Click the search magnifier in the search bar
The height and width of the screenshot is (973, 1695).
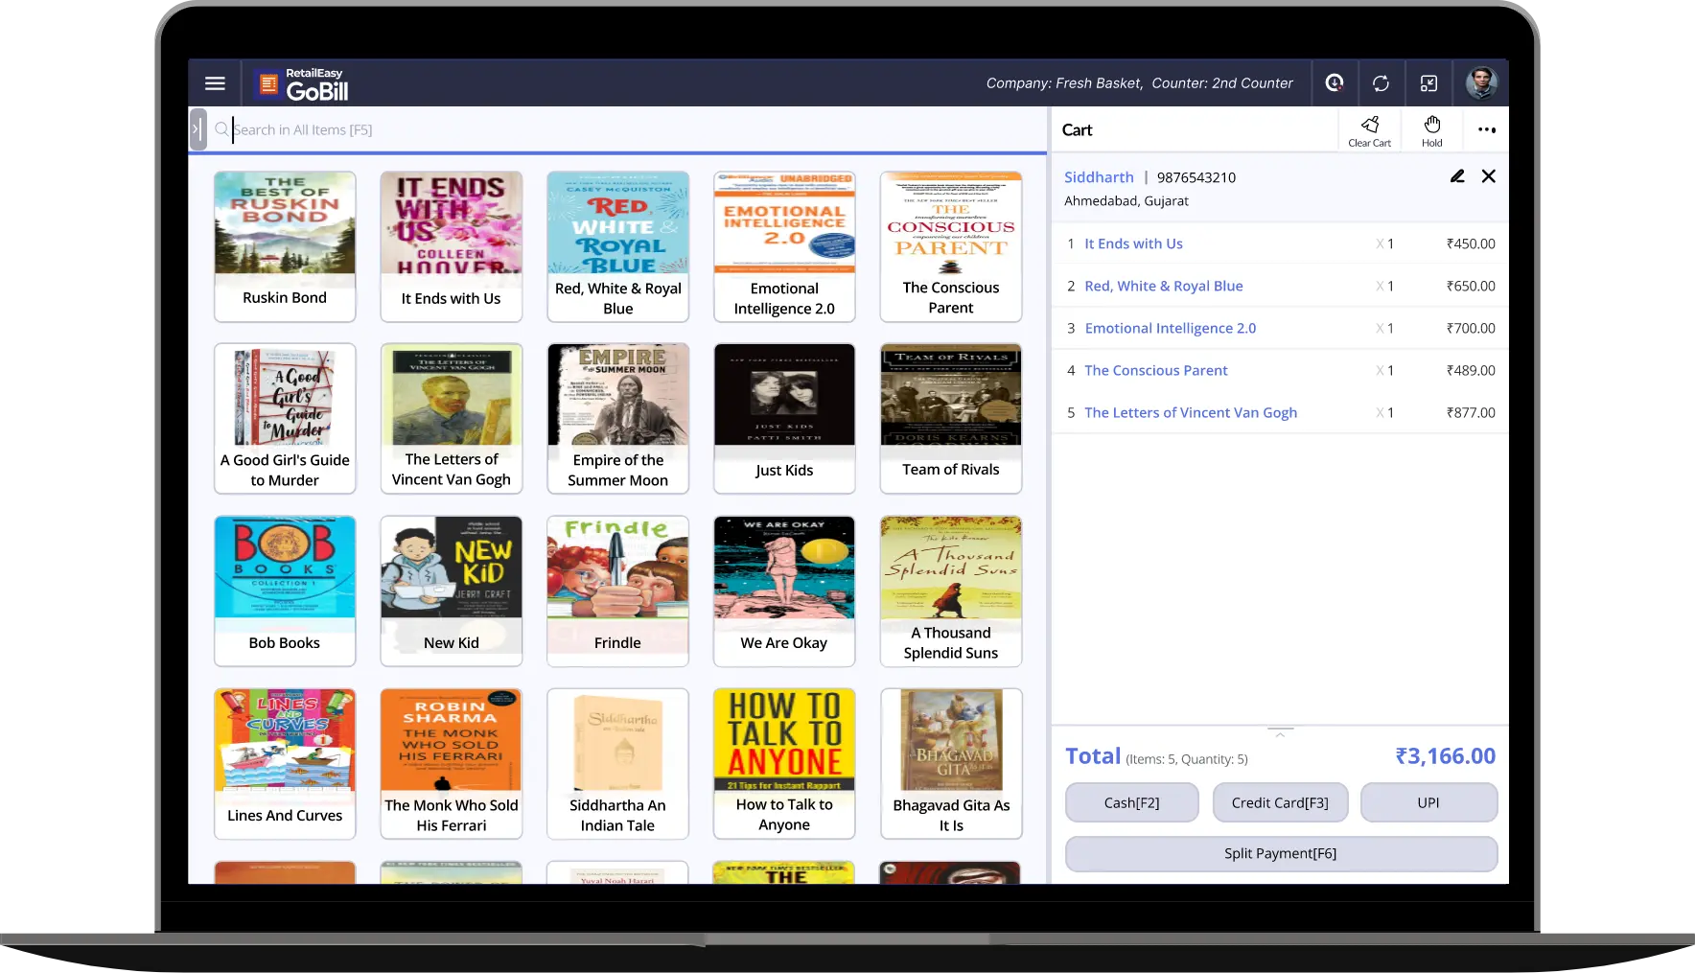221,128
